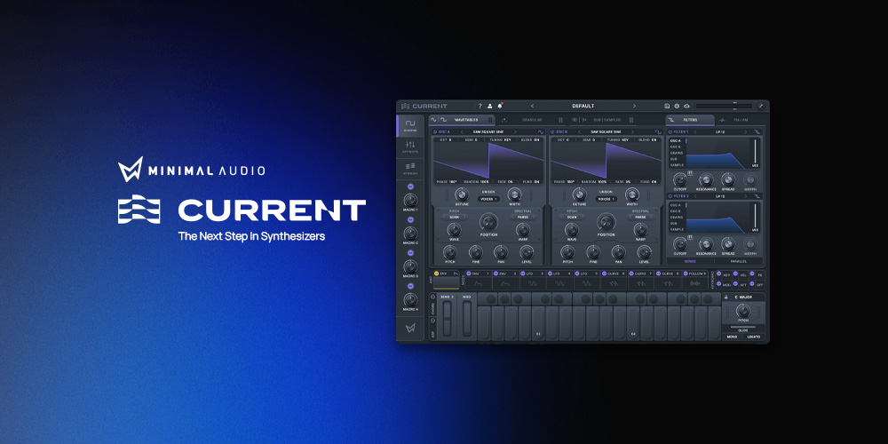The width and height of the screenshot is (888, 444).
Task: Click the OSC A waveform shape icon
Action: pos(540,132)
